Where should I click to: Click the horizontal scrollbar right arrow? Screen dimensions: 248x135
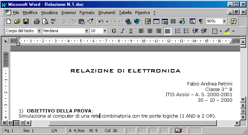(237, 123)
